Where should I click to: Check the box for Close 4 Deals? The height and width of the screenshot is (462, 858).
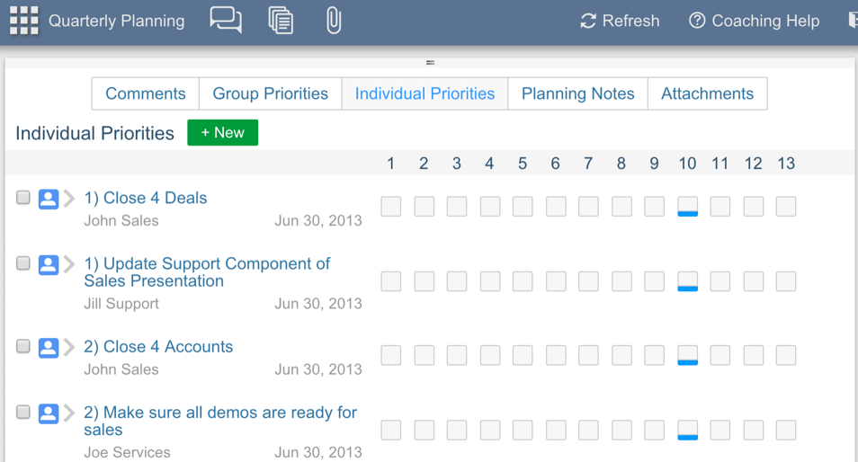click(x=23, y=198)
